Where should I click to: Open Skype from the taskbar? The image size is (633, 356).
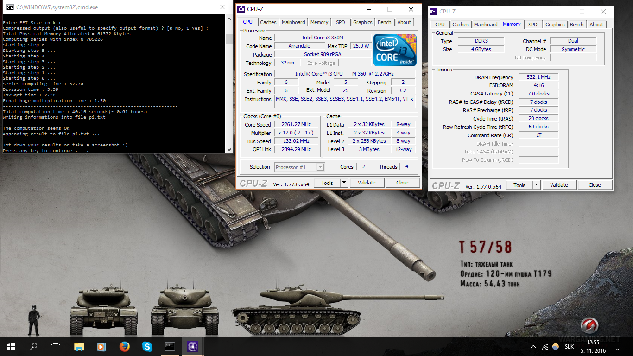pyautogui.click(x=147, y=347)
